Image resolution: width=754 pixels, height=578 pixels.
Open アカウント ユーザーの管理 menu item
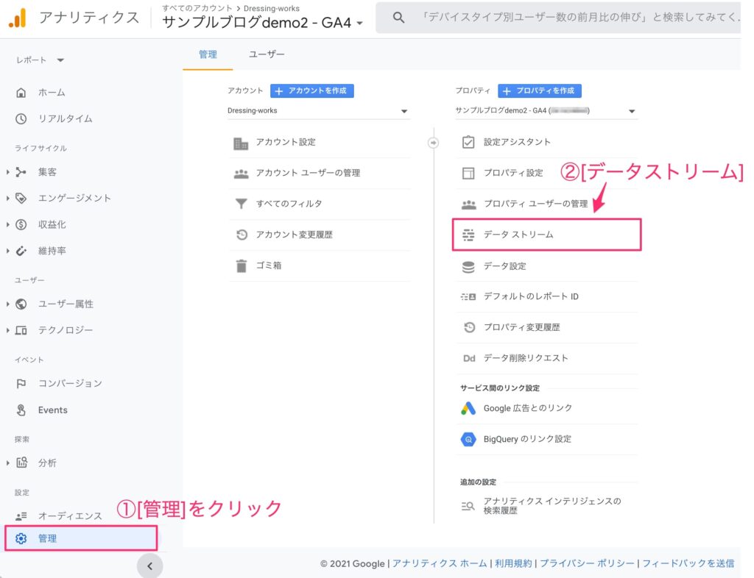(x=320, y=173)
